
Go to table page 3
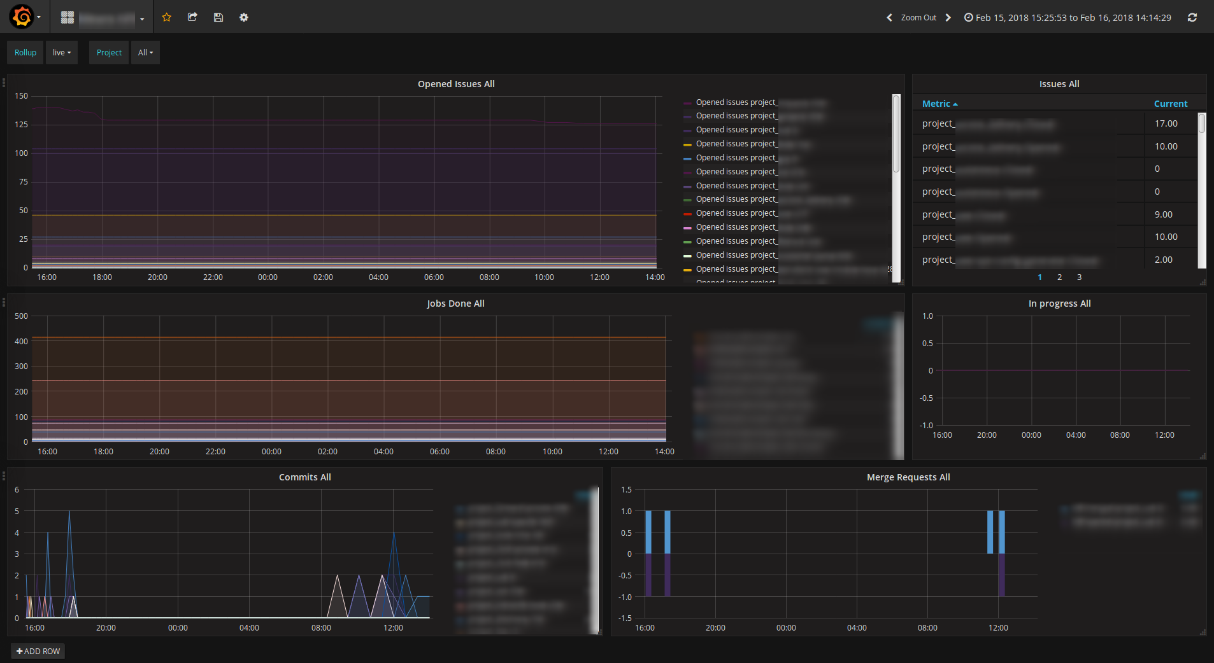(1080, 277)
